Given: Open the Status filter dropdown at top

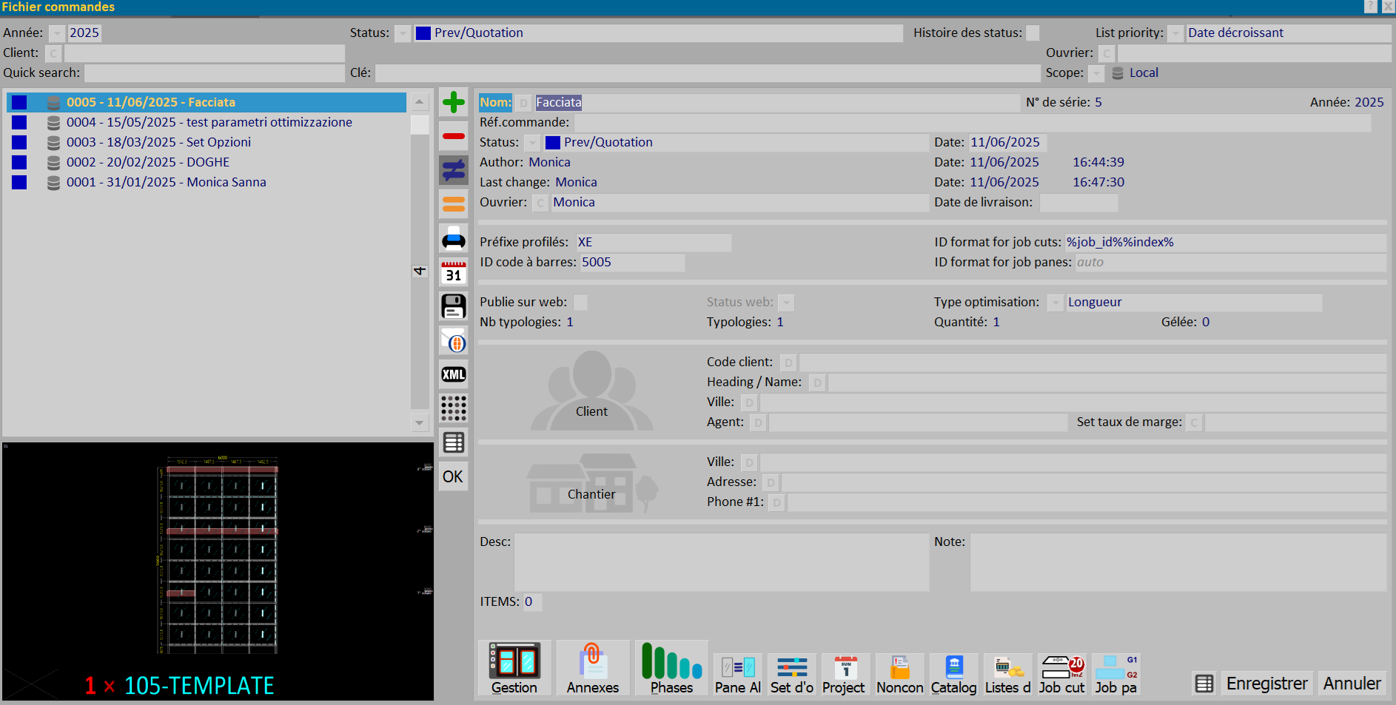Looking at the screenshot, I should click(403, 33).
